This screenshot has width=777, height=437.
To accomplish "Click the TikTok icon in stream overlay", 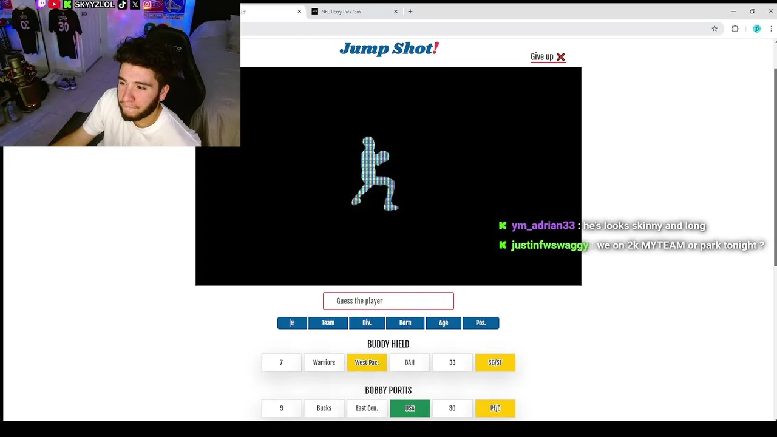I will (x=122, y=4).
